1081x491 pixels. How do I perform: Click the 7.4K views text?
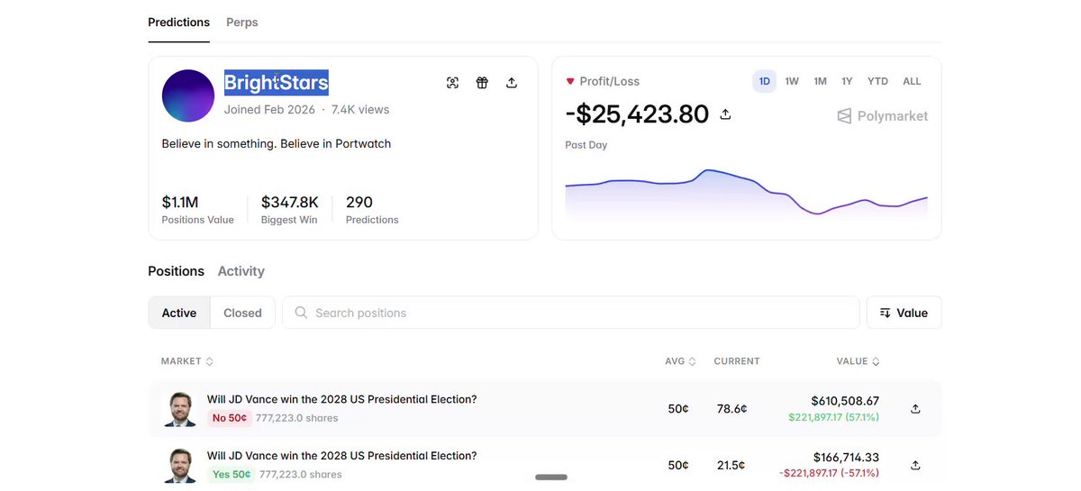[x=360, y=109]
